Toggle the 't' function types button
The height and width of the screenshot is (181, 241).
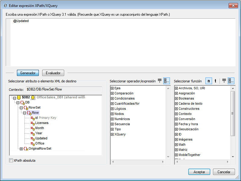click(215, 81)
